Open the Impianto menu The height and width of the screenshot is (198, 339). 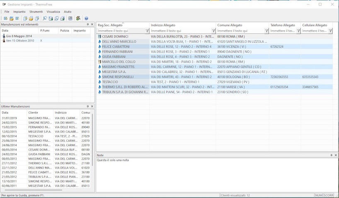coord(19,12)
